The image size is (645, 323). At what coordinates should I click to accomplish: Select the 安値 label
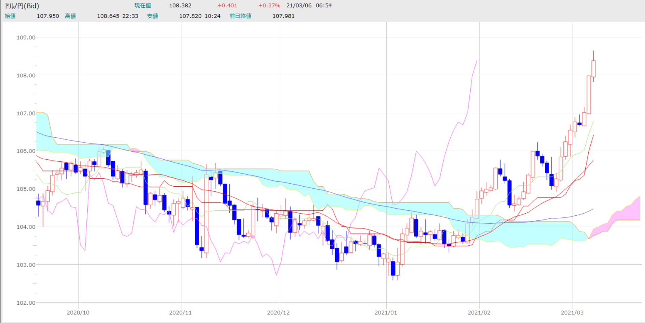[x=153, y=16]
